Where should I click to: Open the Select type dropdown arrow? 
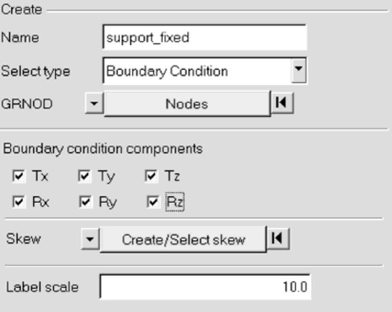pyautogui.click(x=298, y=70)
